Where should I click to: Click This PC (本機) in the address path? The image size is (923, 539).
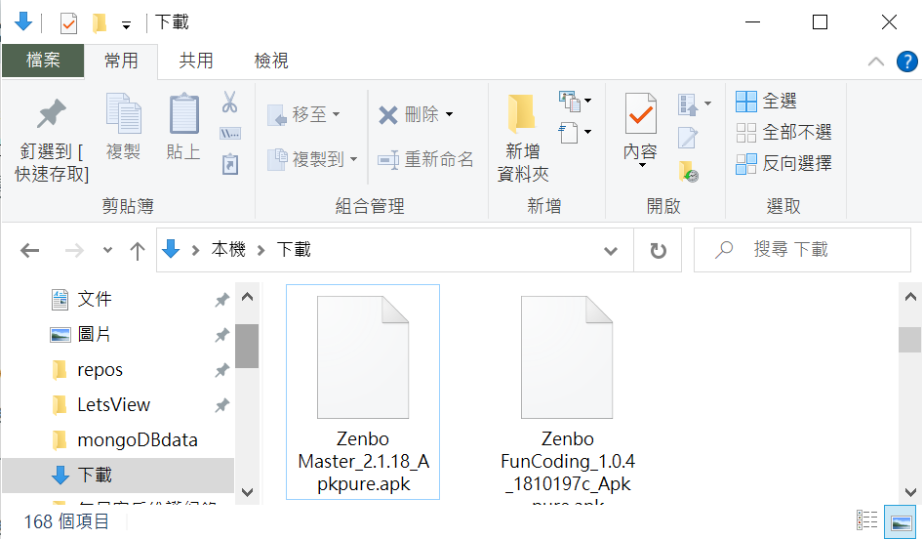(228, 250)
